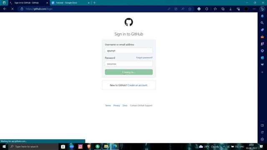Image resolution: width=267 pixels, height=150 pixels.
Task: Click the Type here to search box
Action: click(33, 146)
